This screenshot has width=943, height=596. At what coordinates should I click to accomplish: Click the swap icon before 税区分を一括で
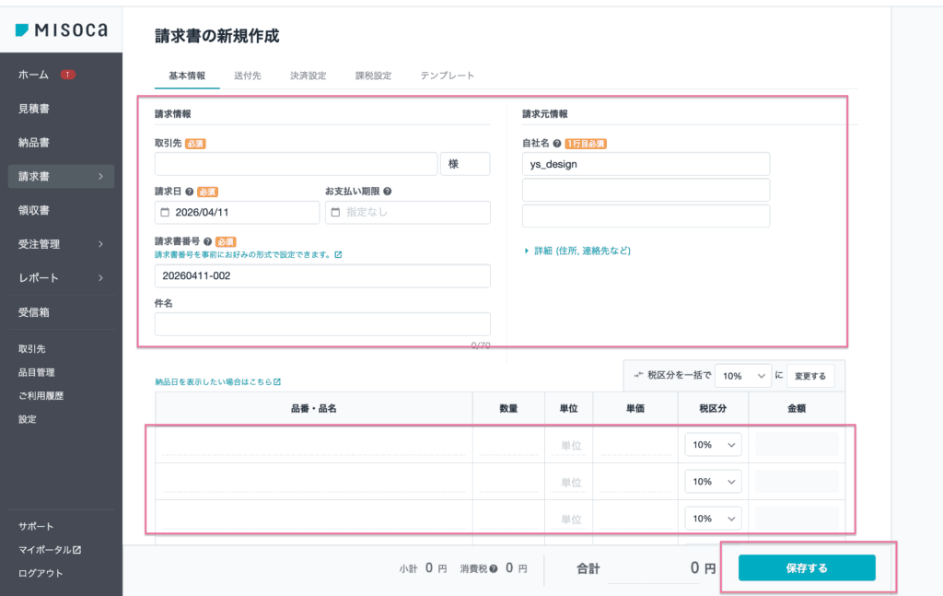point(638,375)
